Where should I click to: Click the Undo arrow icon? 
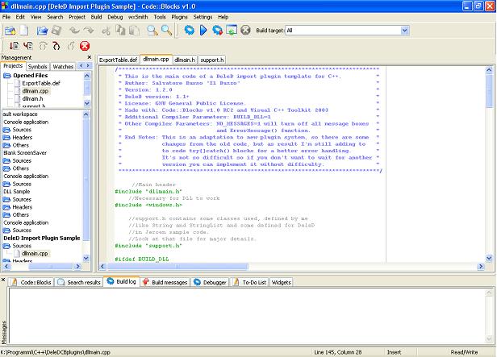(x=74, y=31)
